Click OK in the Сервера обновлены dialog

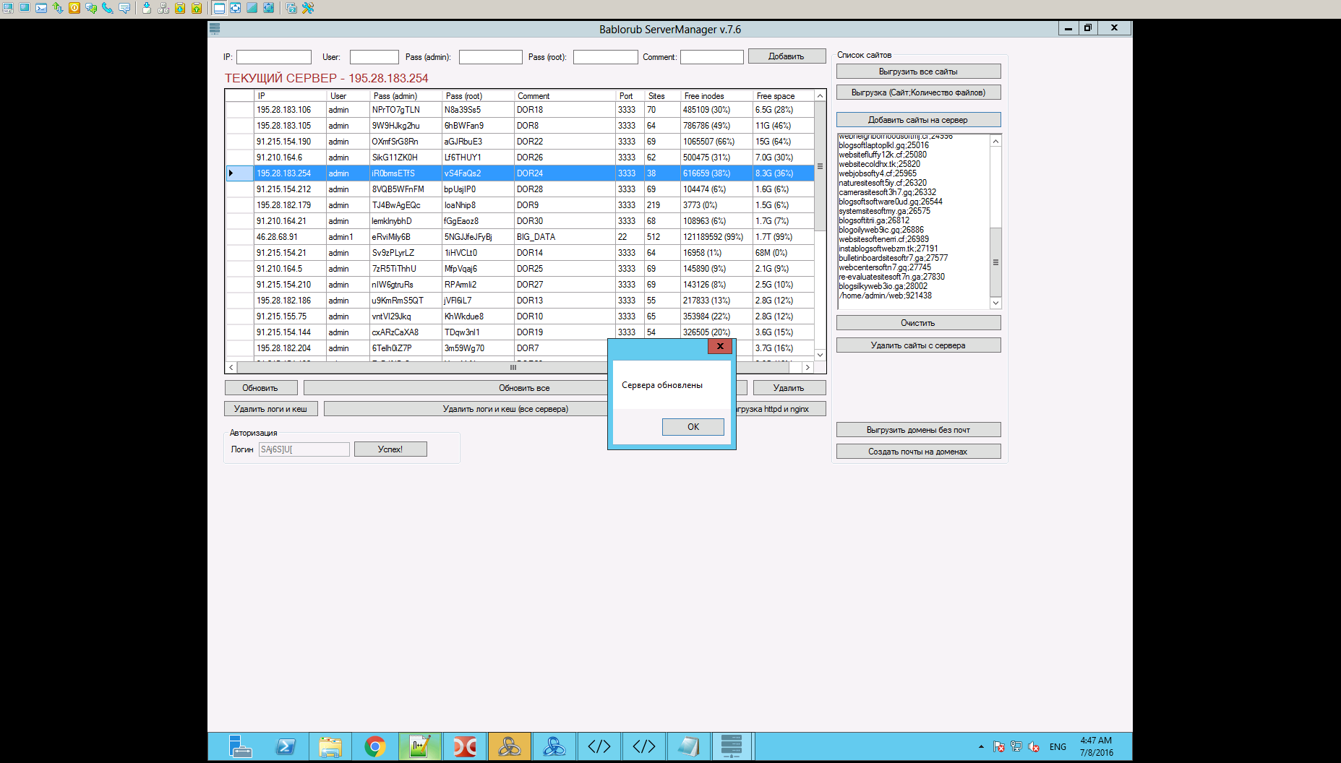[693, 427]
